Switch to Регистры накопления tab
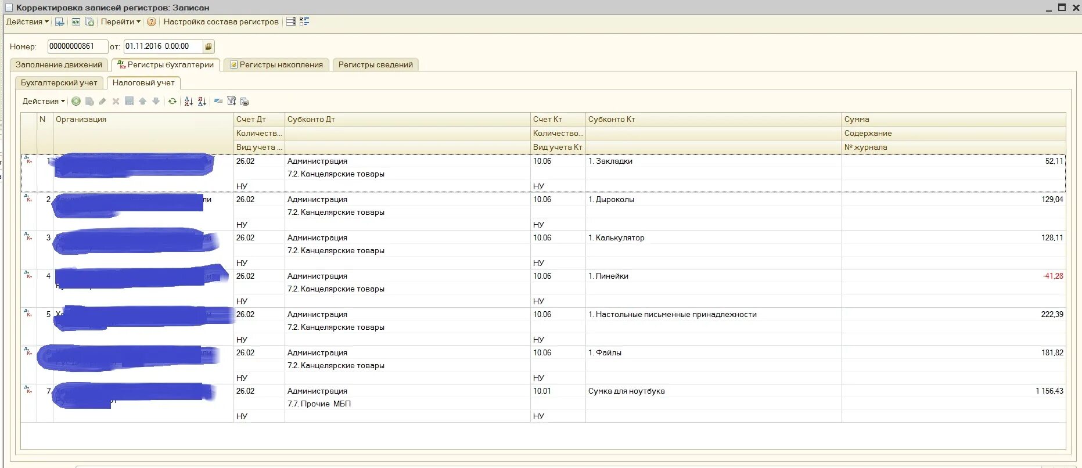Viewport: 1082px width, 468px height. click(276, 64)
